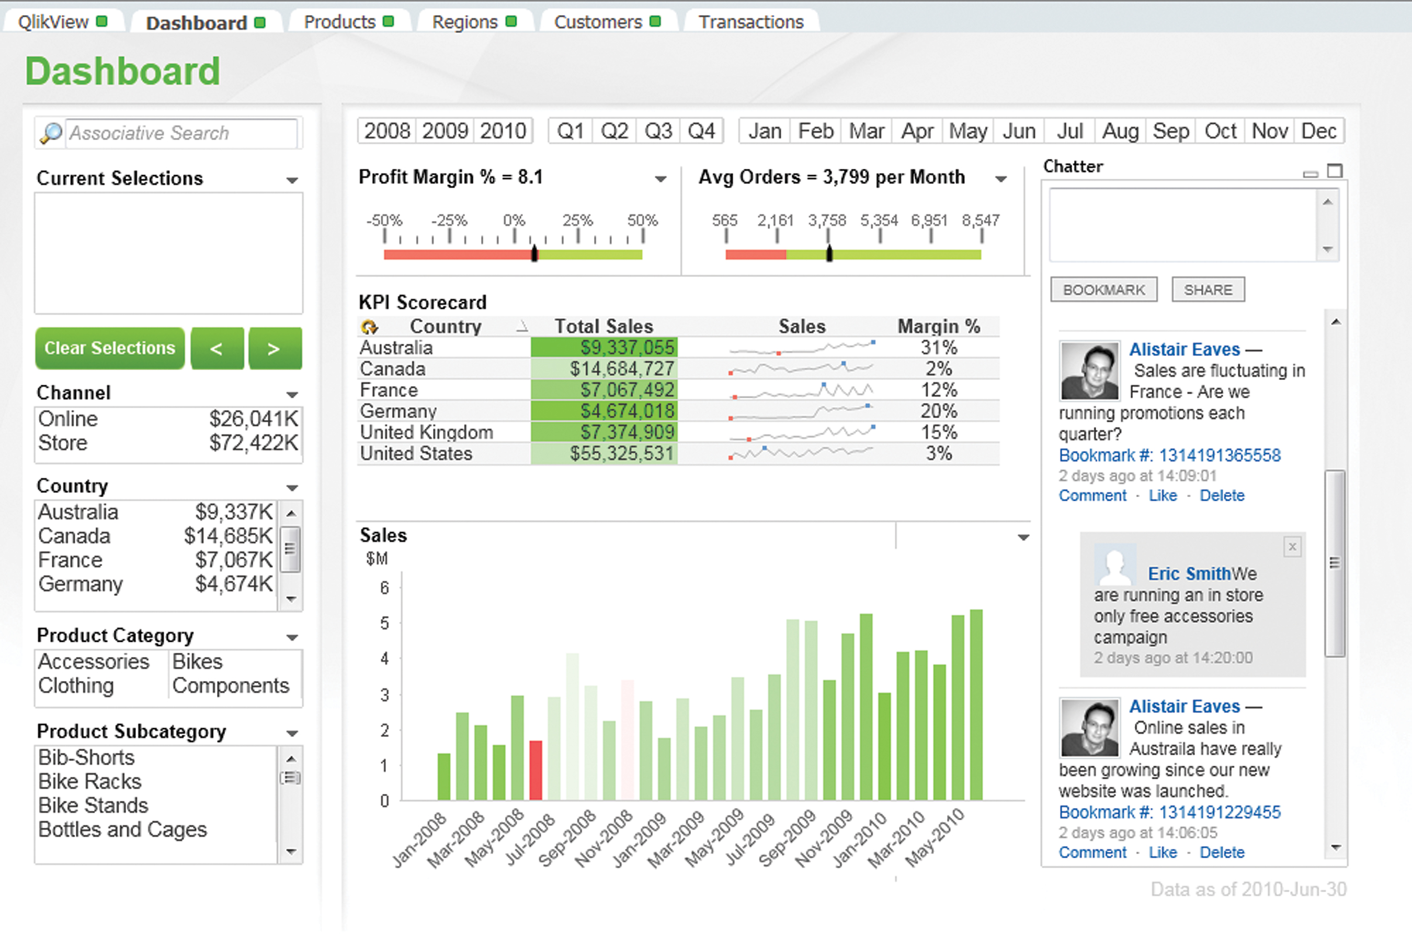Toggle the Q3 quarter filter
The width and height of the screenshot is (1412, 934).
click(658, 131)
